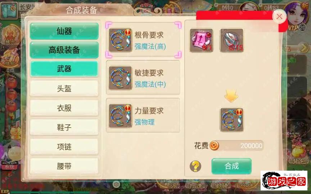Choose the 衣服 equipment type
The width and height of the screenshot is (311, 194).
[x=64, y=108]
